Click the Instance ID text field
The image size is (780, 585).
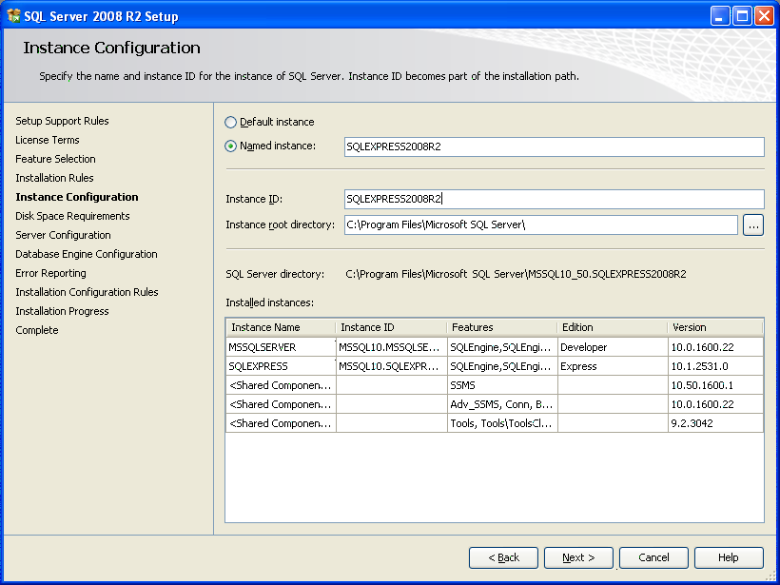(555, 199)
